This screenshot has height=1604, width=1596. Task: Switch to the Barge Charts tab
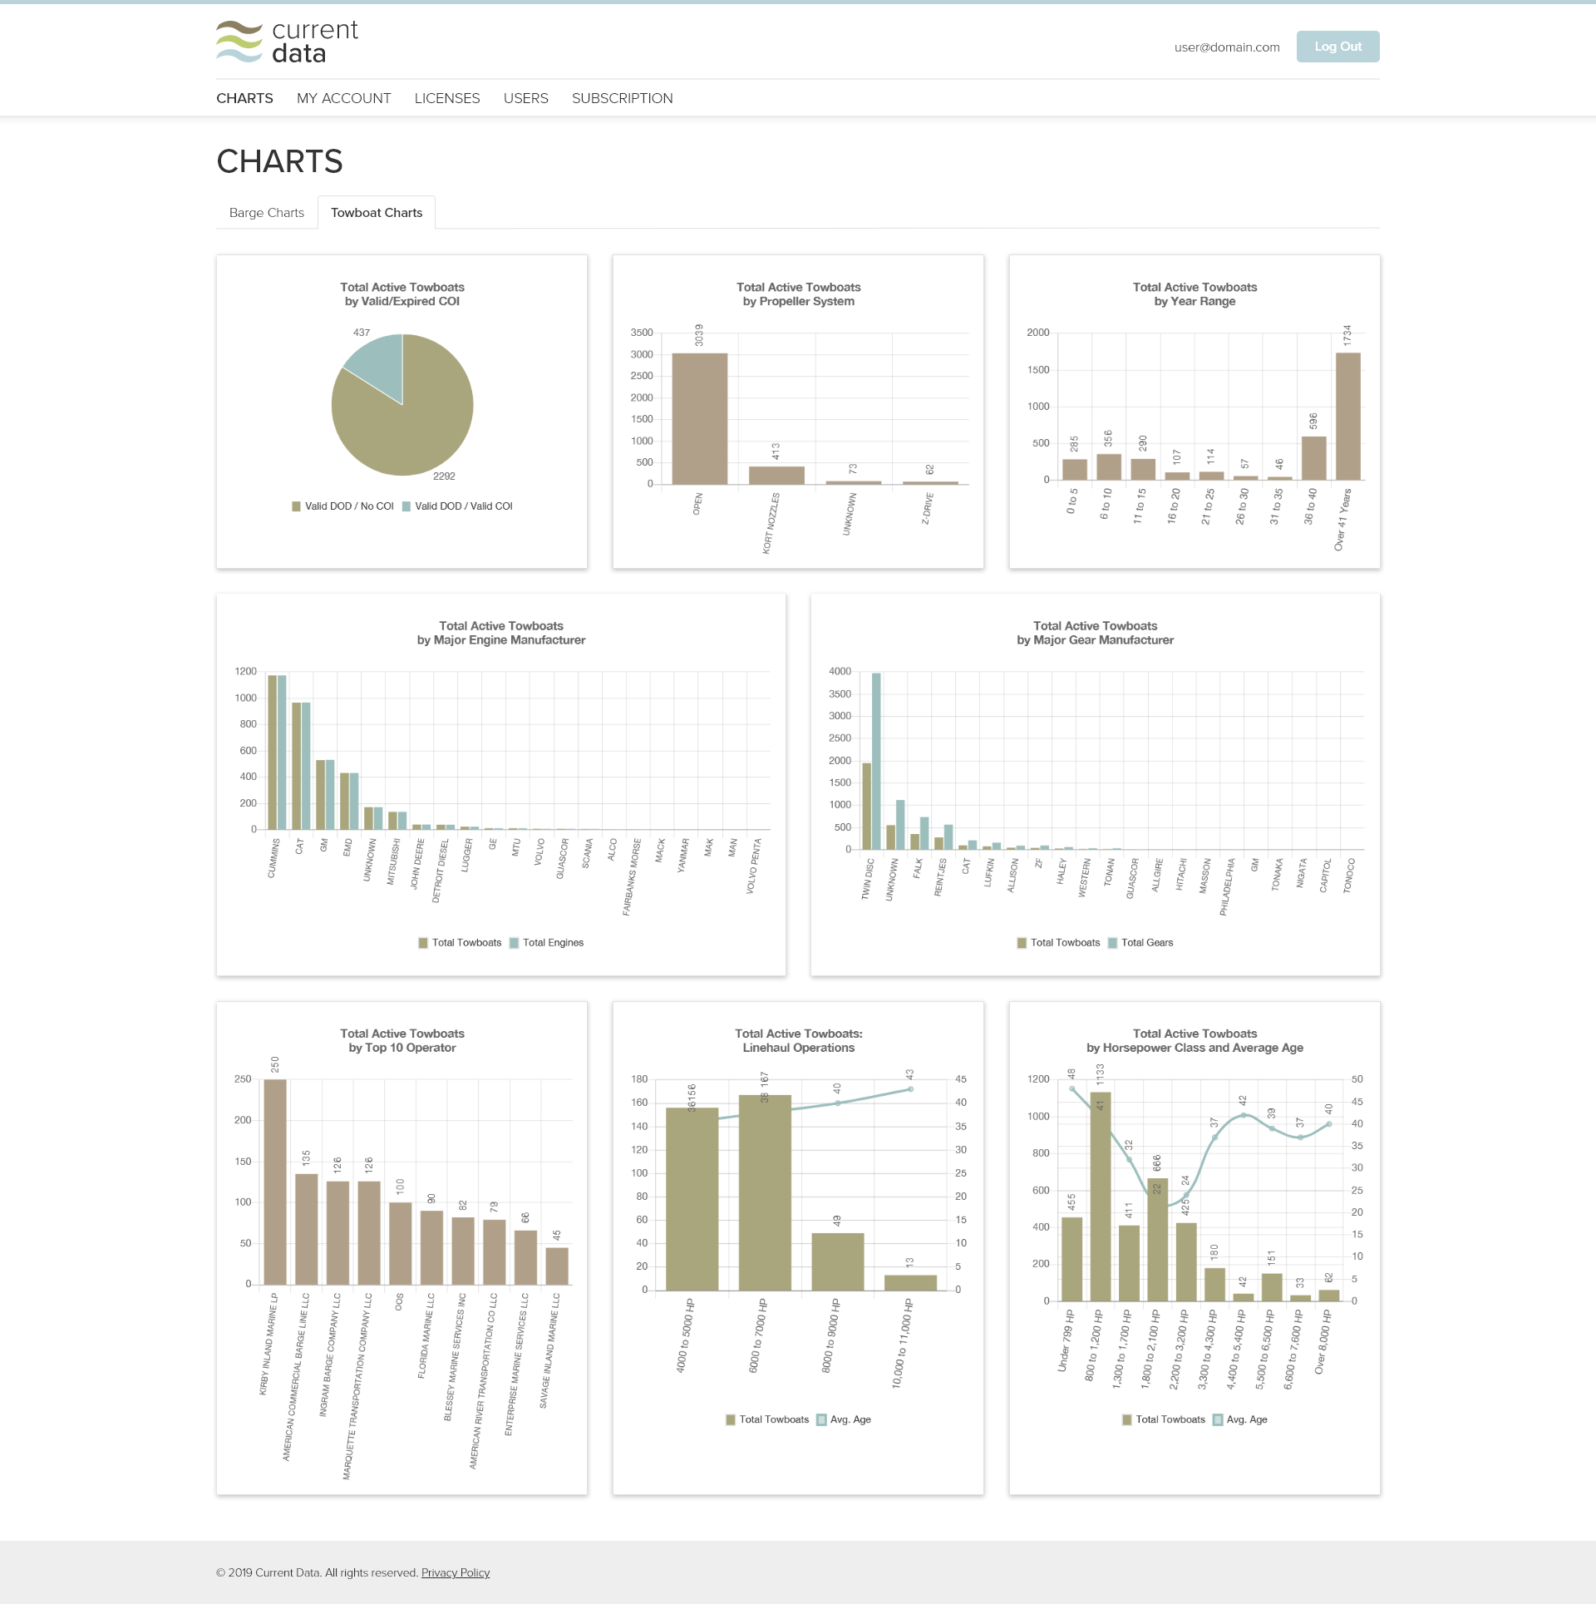267,213
